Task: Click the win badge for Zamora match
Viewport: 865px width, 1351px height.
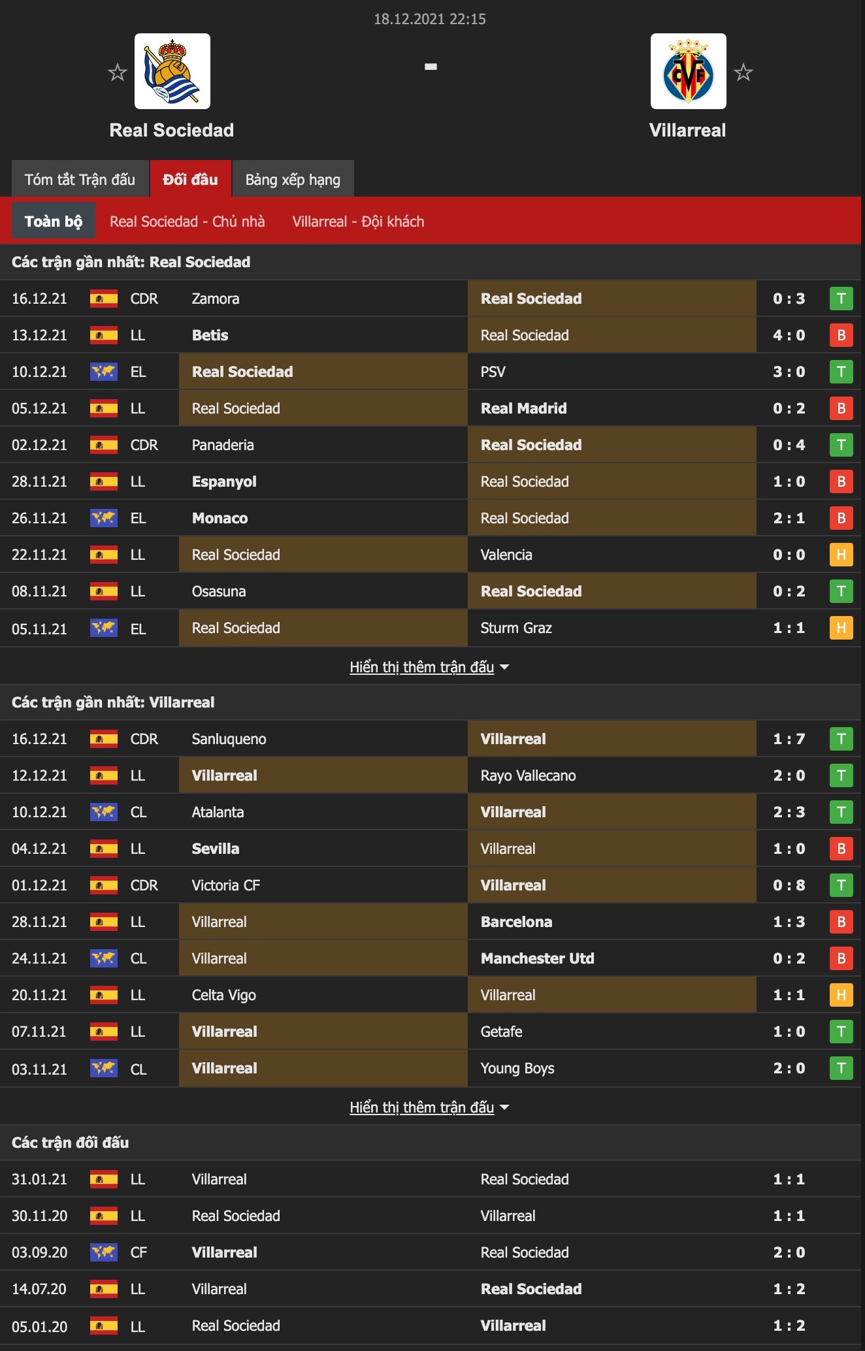Action: [841, 299]
